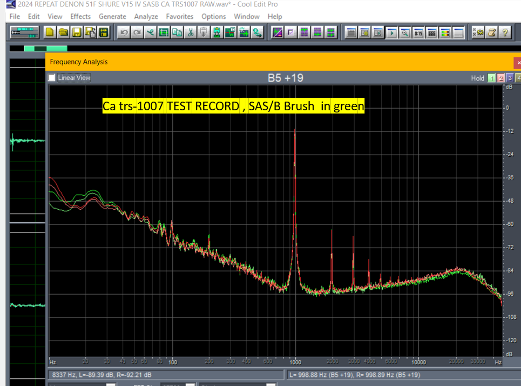This screenshot has height=386, width=521.
Task: Click the time display 0:15 window icon
Action: click(x=418, y=32)
